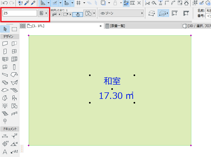
Task: Select the Door tool
Action: 5,51
